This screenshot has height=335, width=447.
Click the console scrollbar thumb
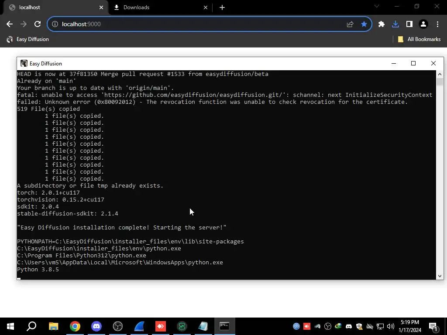click(x=440, y=82)
